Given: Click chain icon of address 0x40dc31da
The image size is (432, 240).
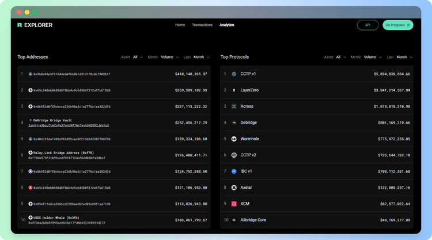Looking at the screenshot, I should 31,139.
